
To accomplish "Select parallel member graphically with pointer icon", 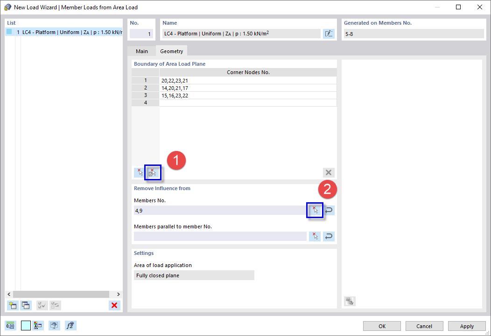I will pyautogui.click(x=315, y=236).
